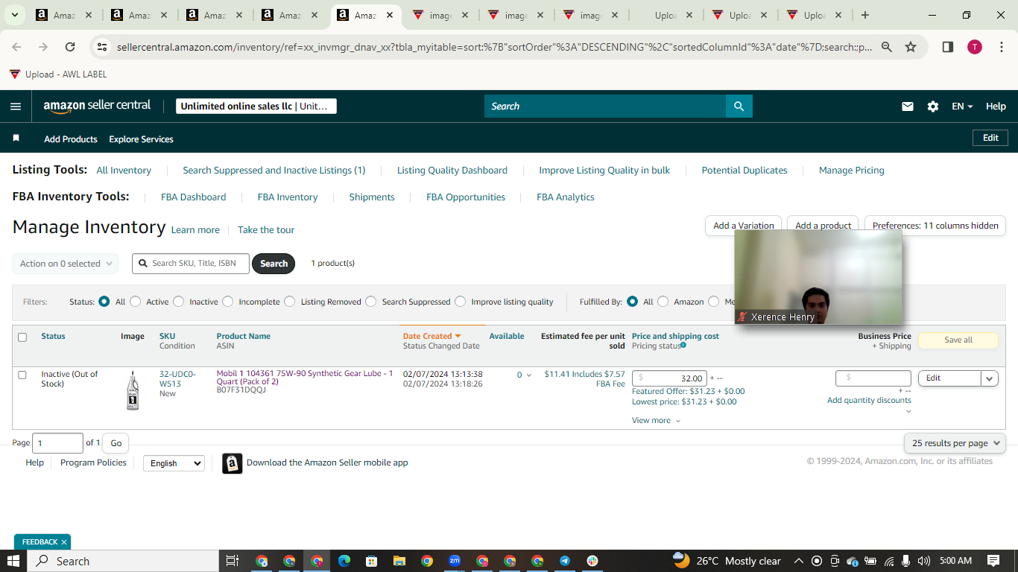Go back in the browser

(x=16, y=47)
